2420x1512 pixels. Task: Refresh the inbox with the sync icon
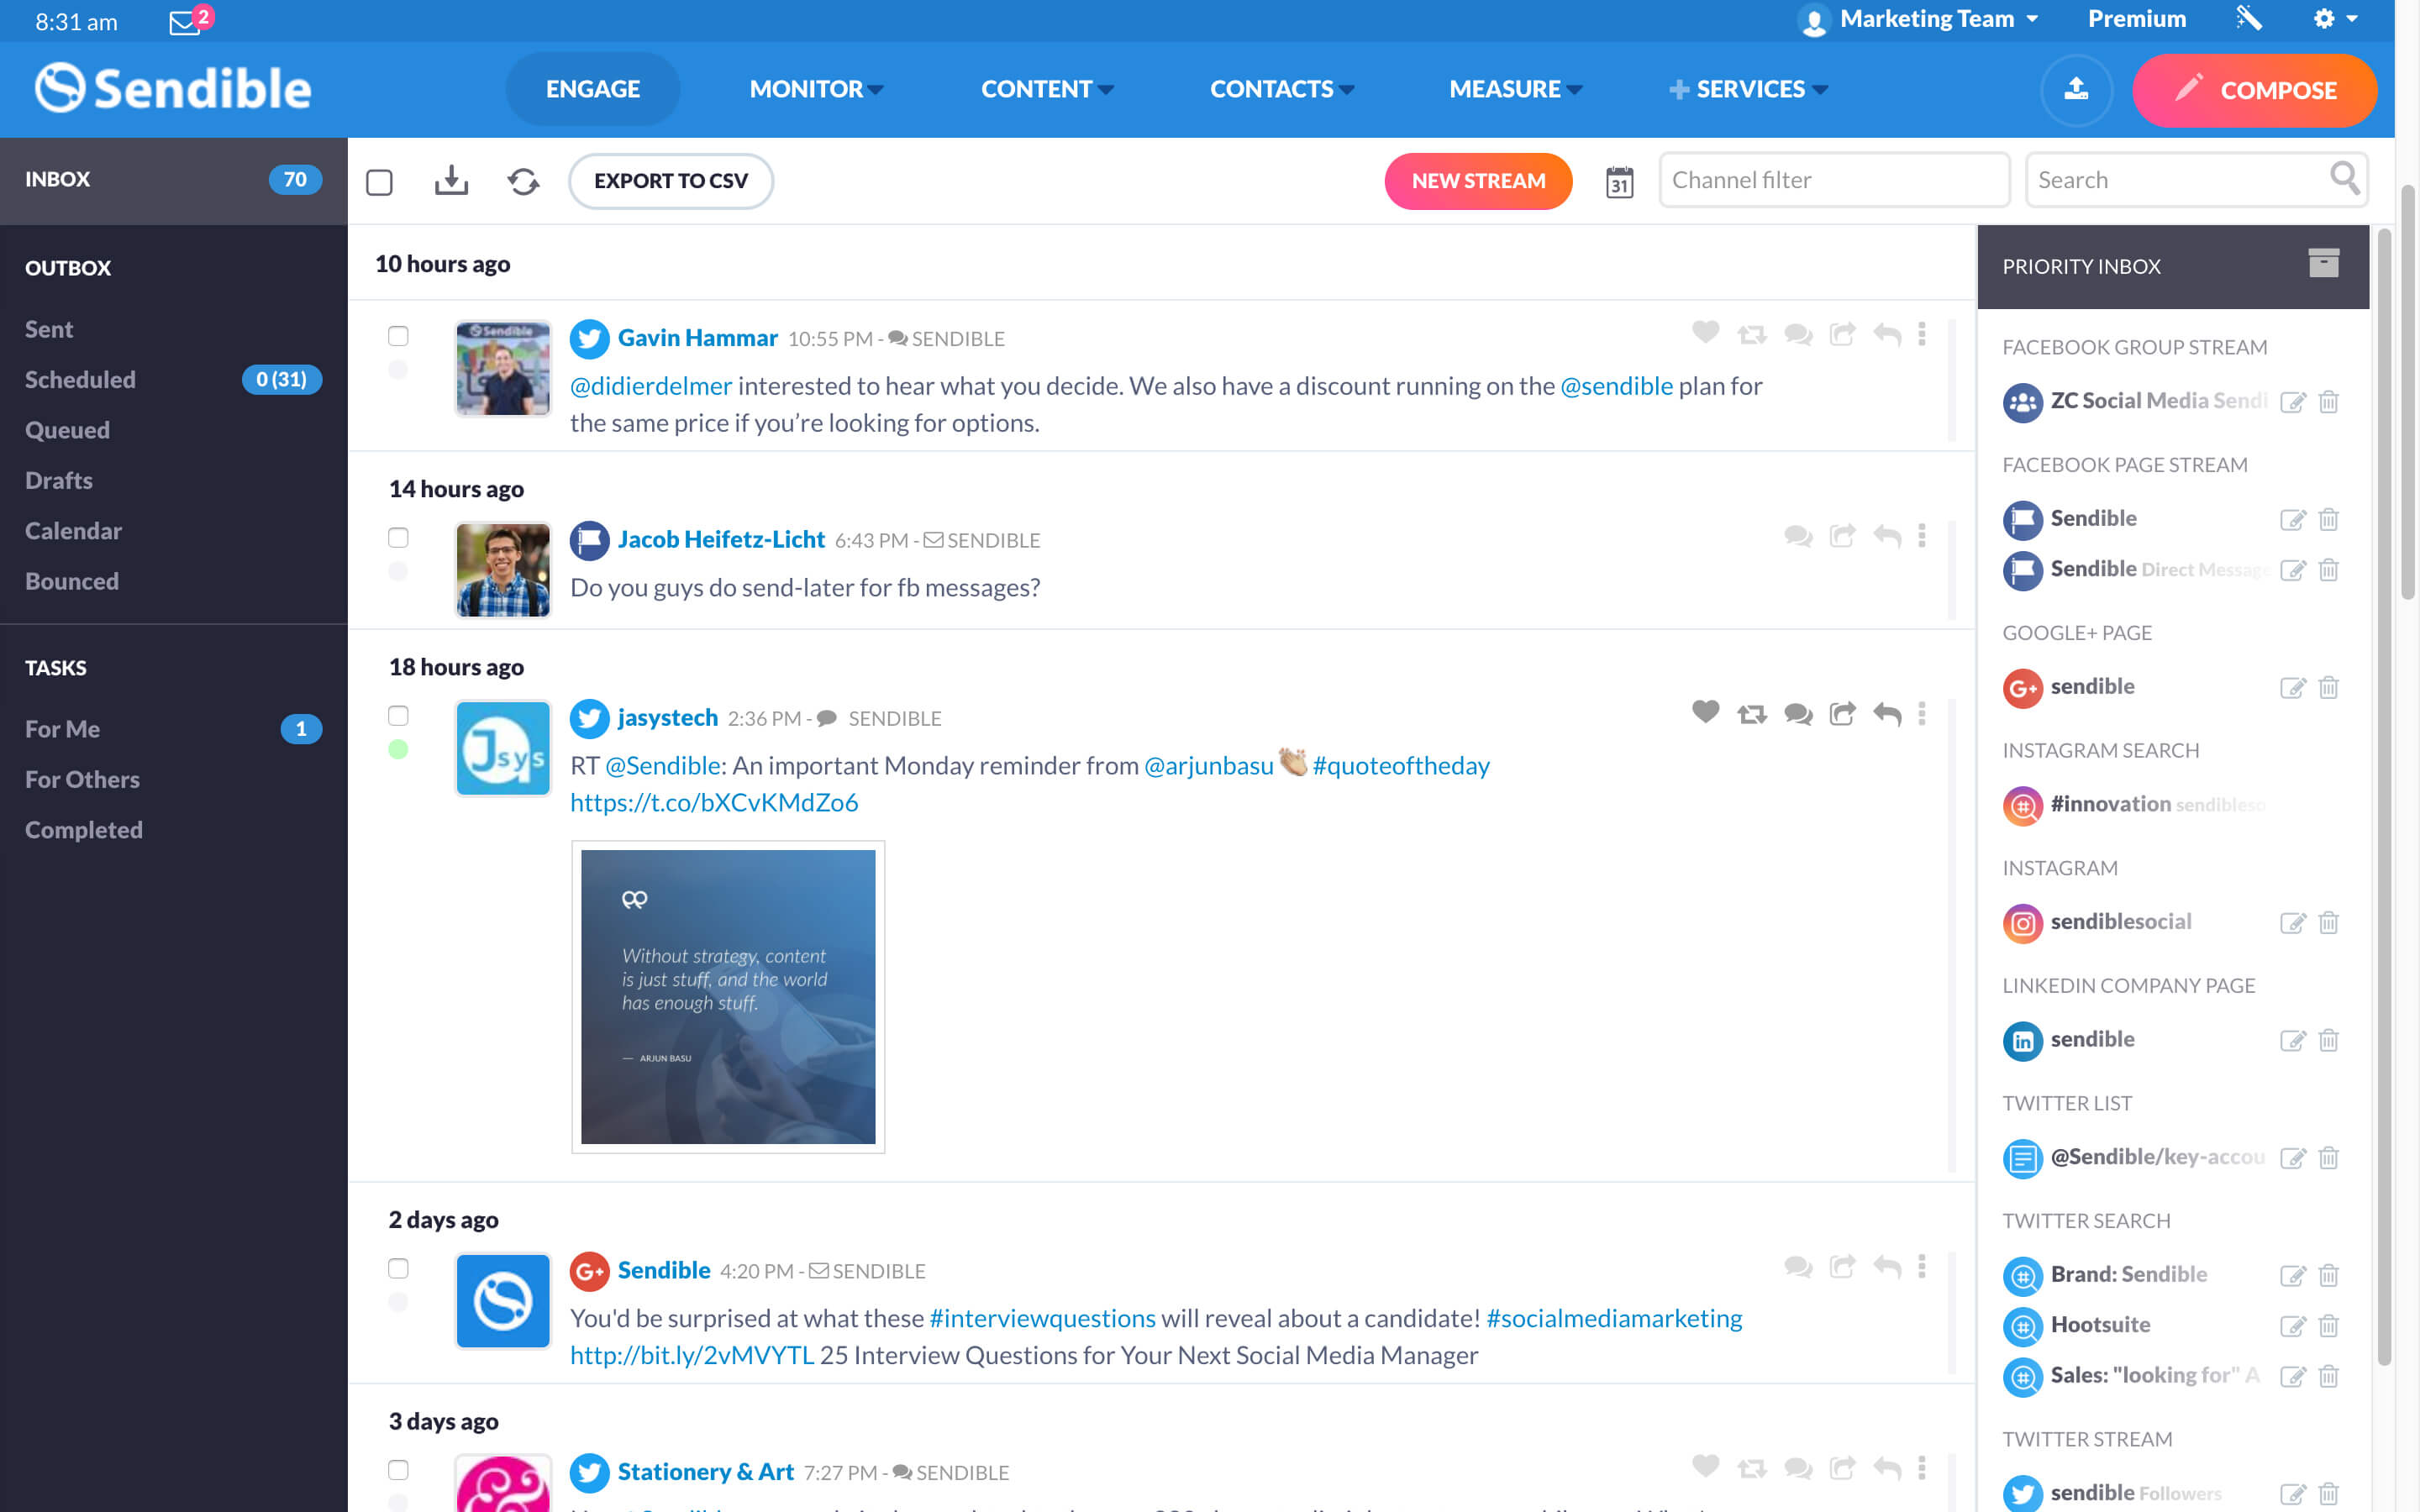(x=523, y=181)
